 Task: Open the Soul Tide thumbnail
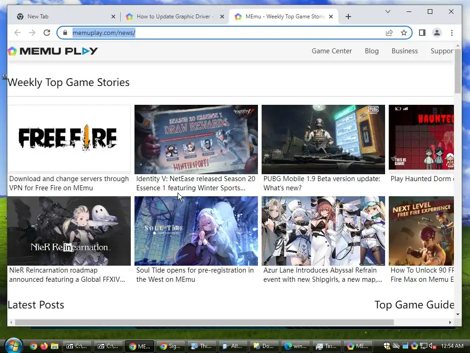(196, 231)
